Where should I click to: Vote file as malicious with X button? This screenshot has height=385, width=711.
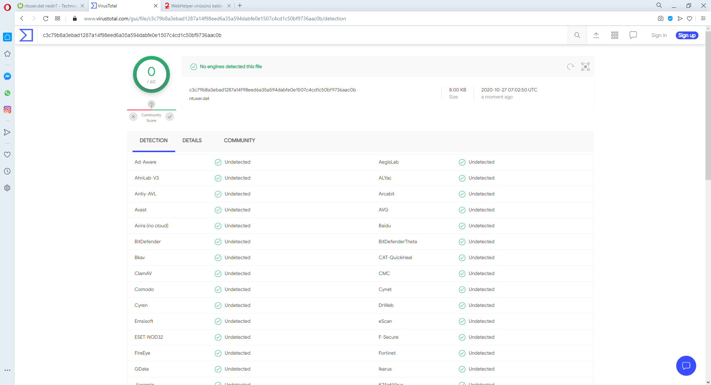tap(133, 117)
